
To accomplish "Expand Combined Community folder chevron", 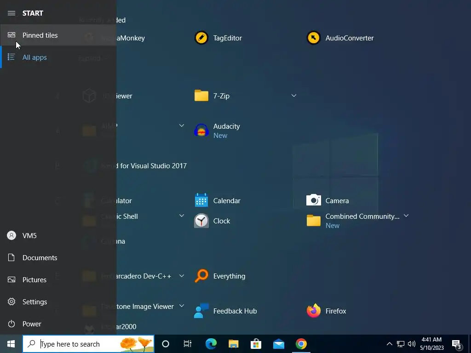I will pyautogui.click(x=406, y=216).
